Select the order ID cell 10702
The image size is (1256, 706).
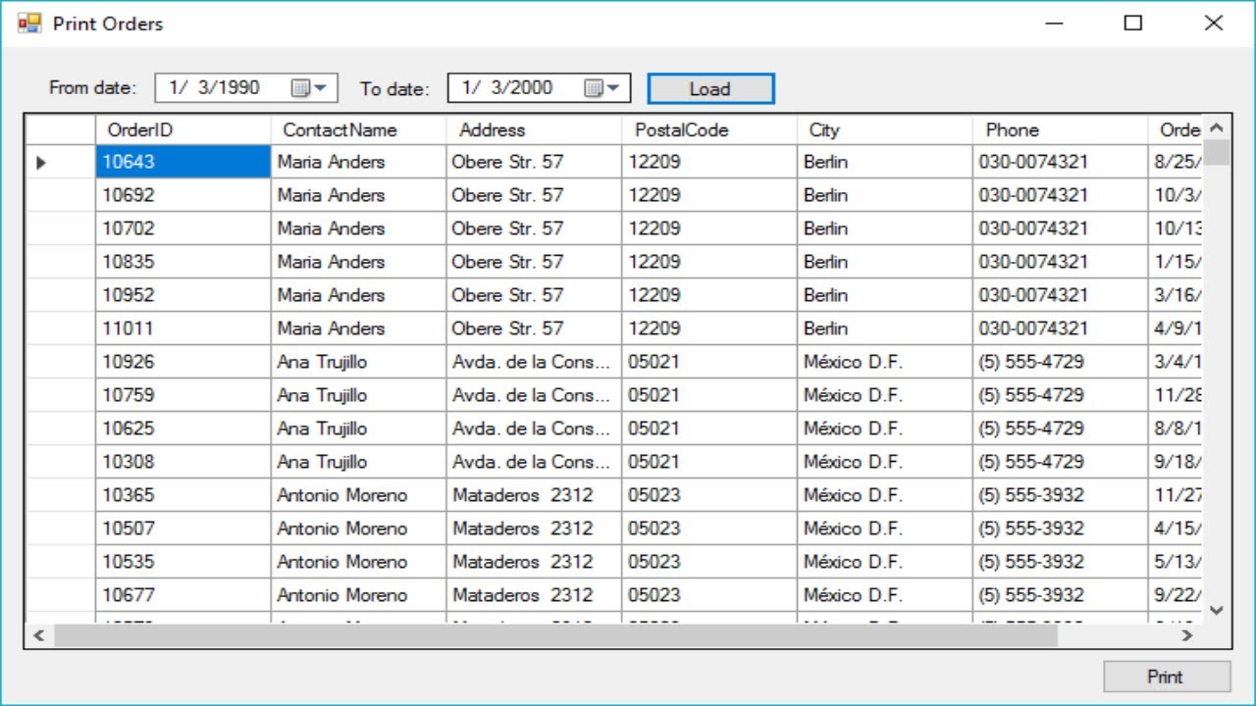[x=183, y=228]
